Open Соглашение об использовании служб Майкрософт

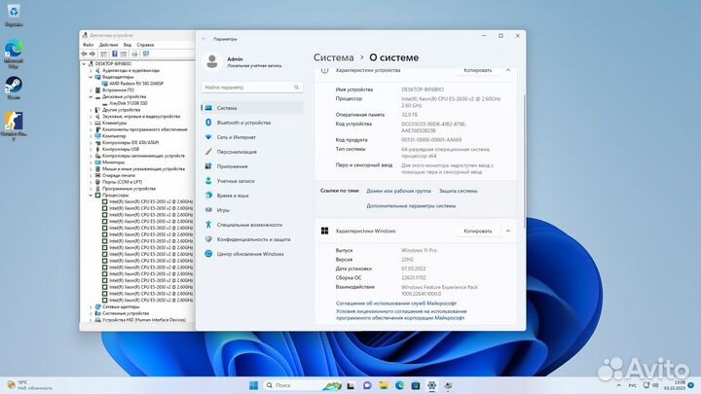pyautogui.click(x=396, y=304)
